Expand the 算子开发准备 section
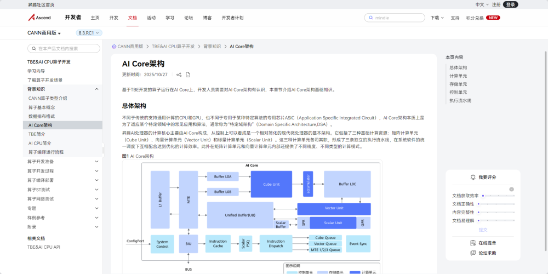548x274 pixels. (63, 162)
